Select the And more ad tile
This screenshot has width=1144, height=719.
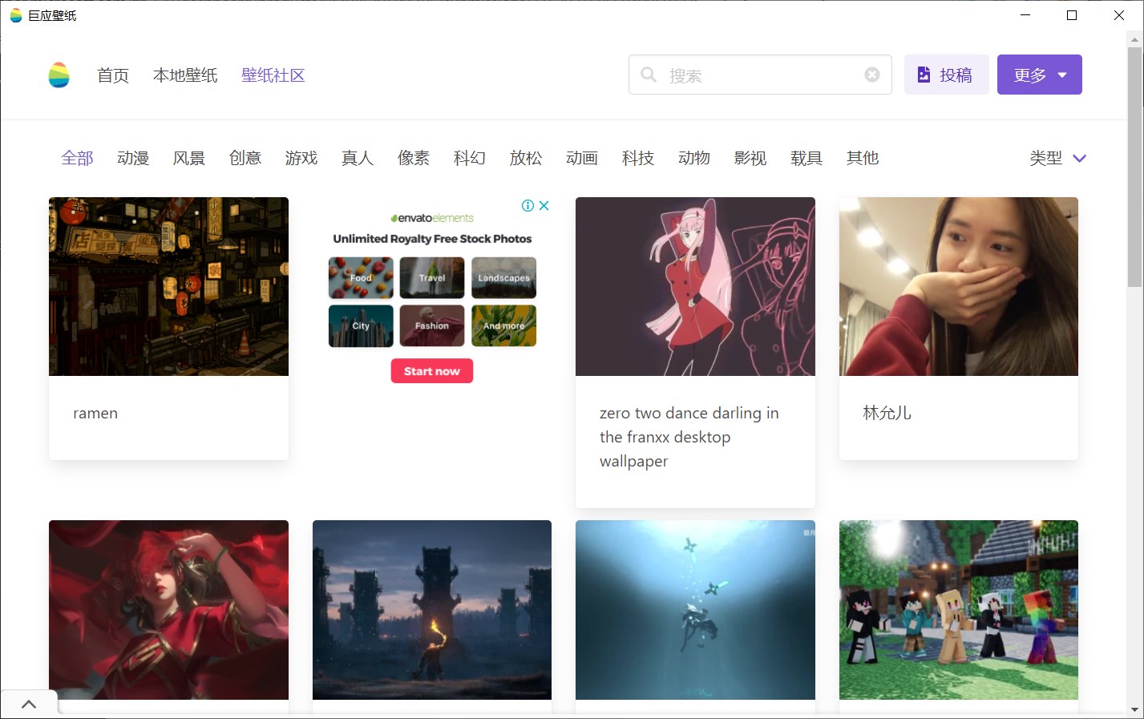tap(503, 325)
